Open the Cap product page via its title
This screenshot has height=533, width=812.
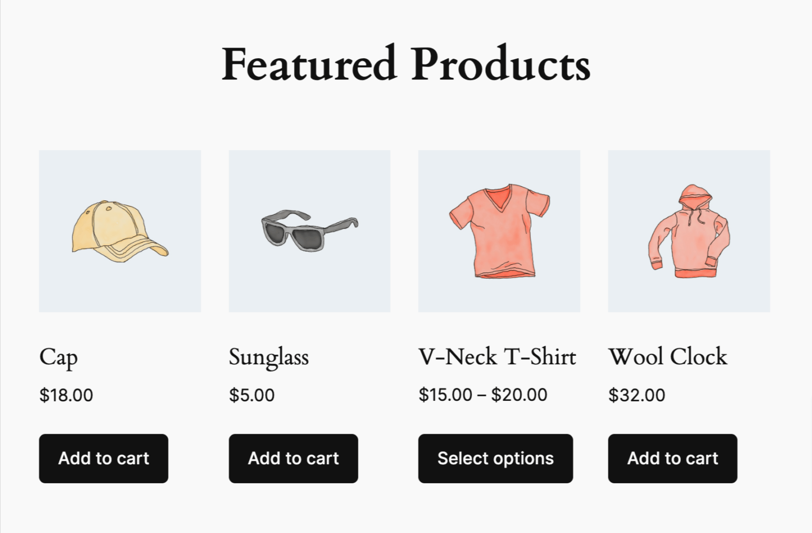coord(59,357)
